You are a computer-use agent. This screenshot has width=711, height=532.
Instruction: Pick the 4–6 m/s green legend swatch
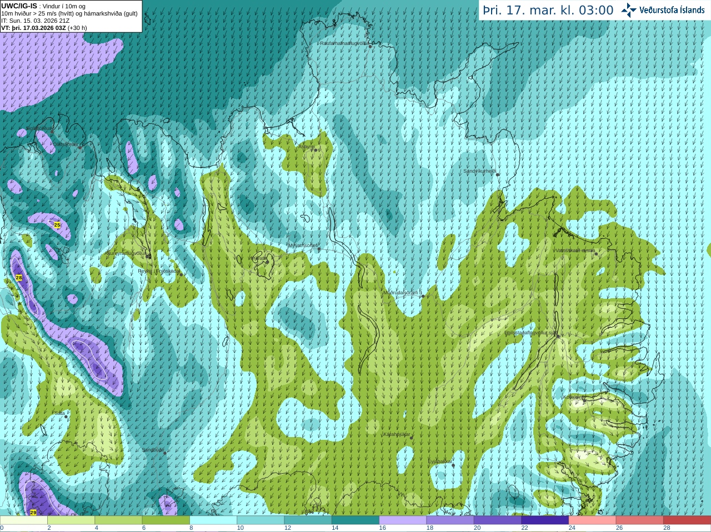click(118, 520)
